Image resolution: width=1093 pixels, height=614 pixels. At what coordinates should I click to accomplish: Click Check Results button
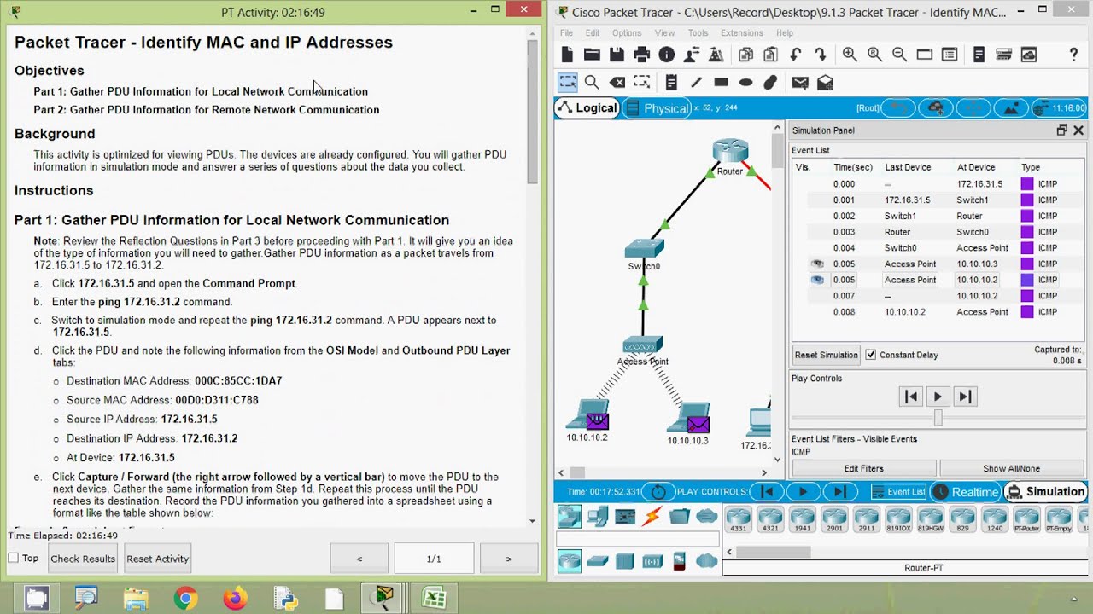coord(83,559)
